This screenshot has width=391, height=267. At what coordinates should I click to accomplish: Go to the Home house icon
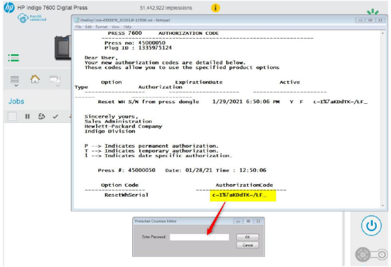tap(35, 79)
